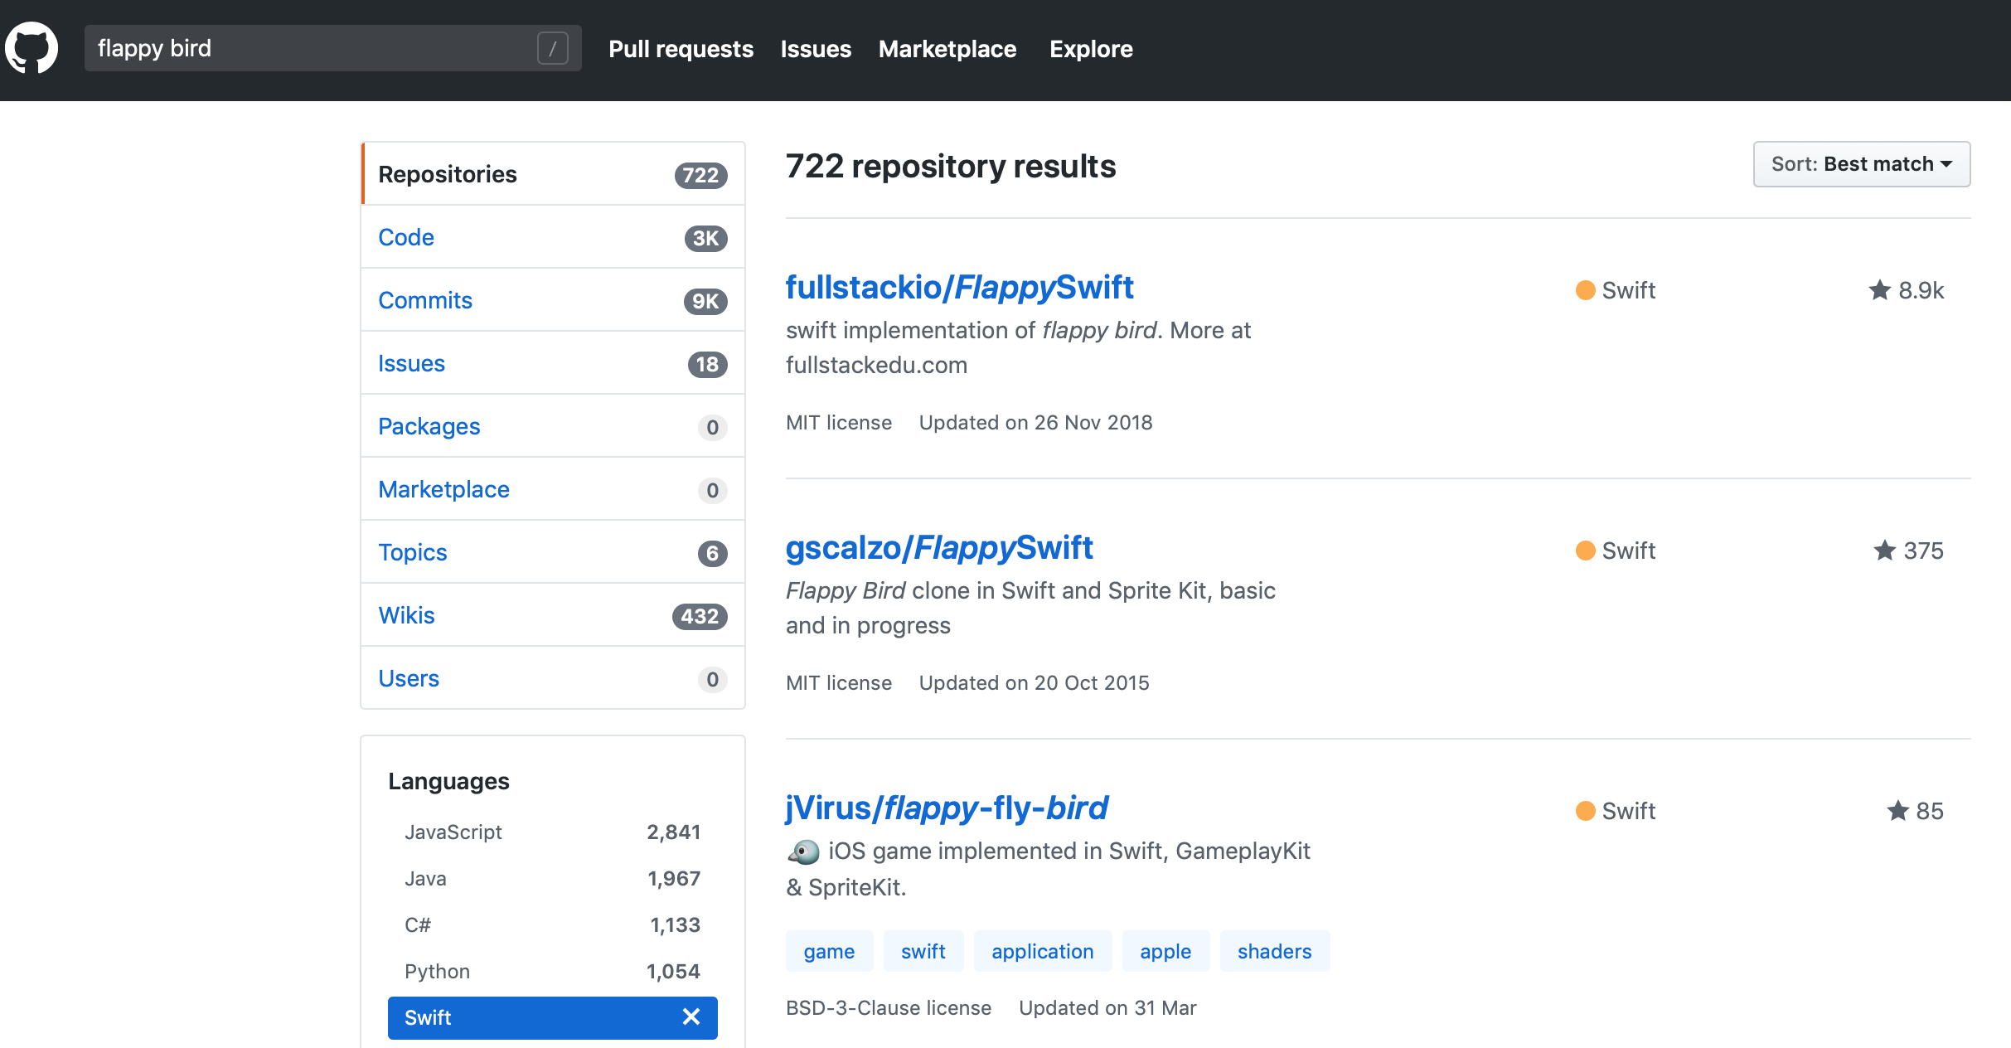Open Pull requests in top navigation
2011x1048 pixels.
tap(681, 49)
